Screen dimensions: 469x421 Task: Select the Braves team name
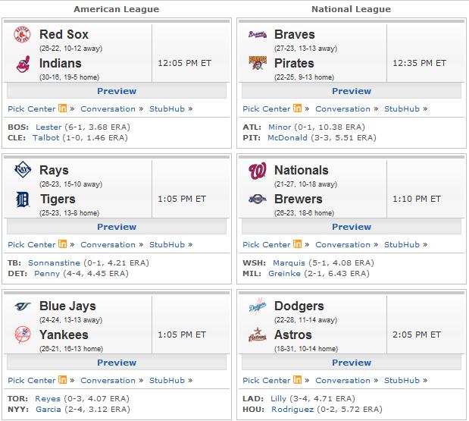pos(294,34)
